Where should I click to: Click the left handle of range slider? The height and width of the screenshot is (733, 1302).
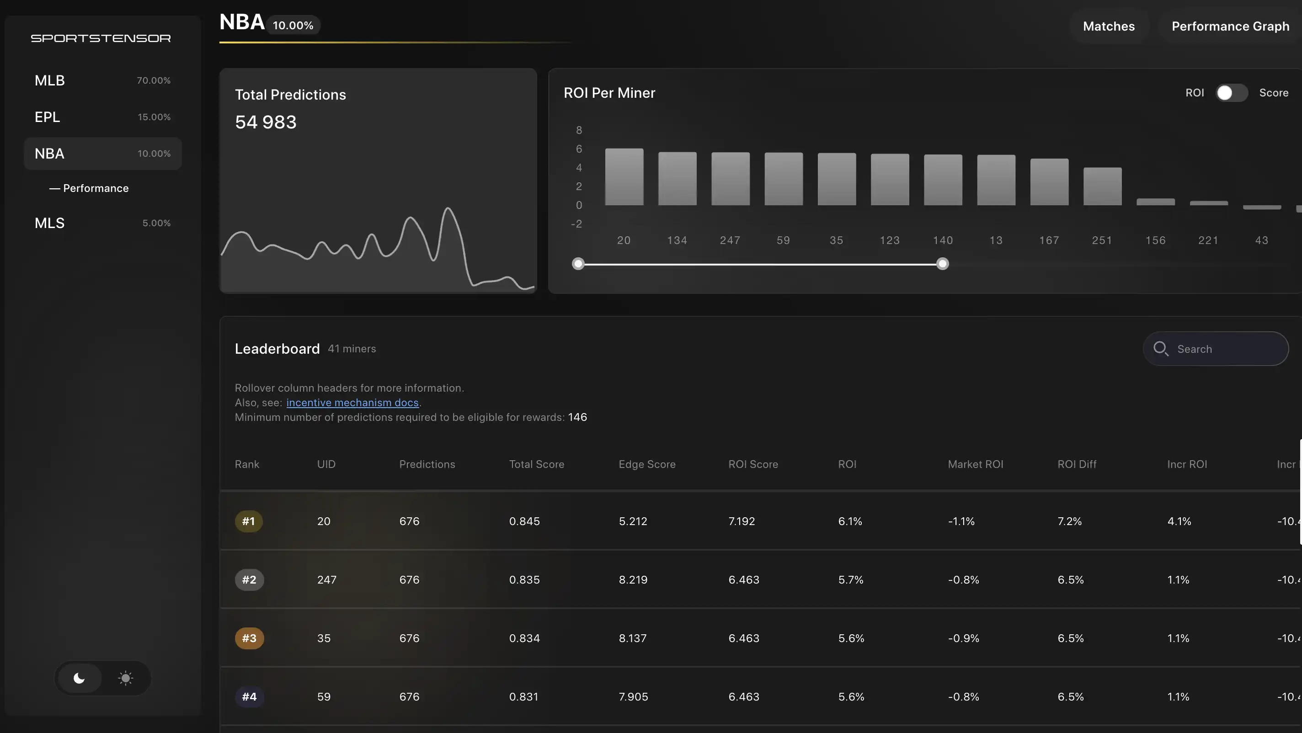(578, 264)
